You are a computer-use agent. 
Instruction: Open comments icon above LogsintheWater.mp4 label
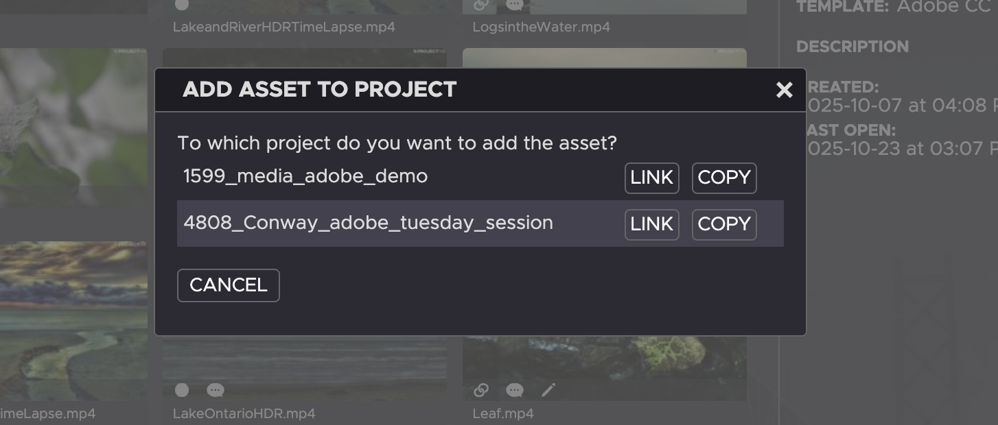point(514,5)
